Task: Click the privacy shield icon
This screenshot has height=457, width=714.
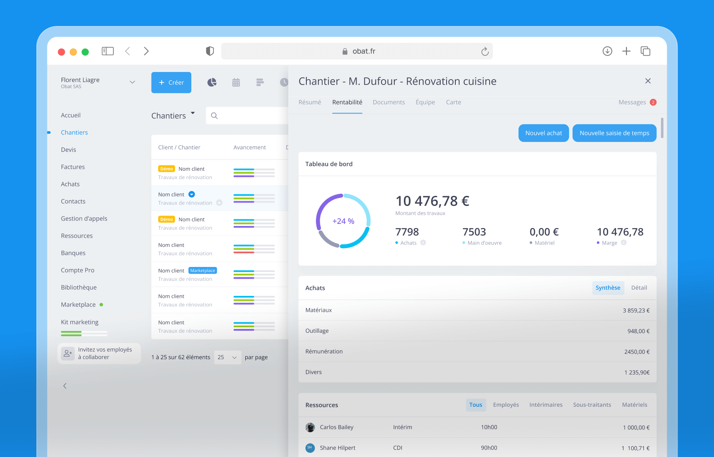Action: click(210, 51)
